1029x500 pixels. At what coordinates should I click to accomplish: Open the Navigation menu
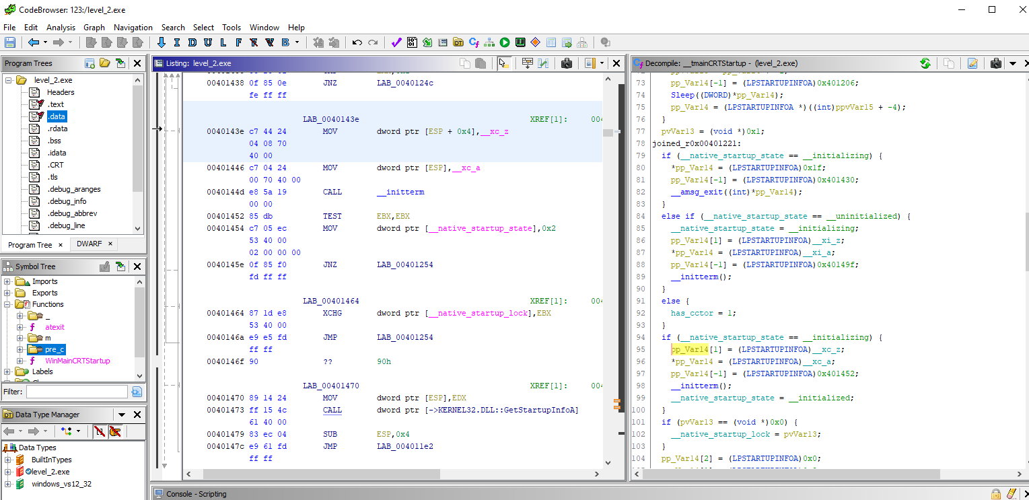tap(133, 28)
